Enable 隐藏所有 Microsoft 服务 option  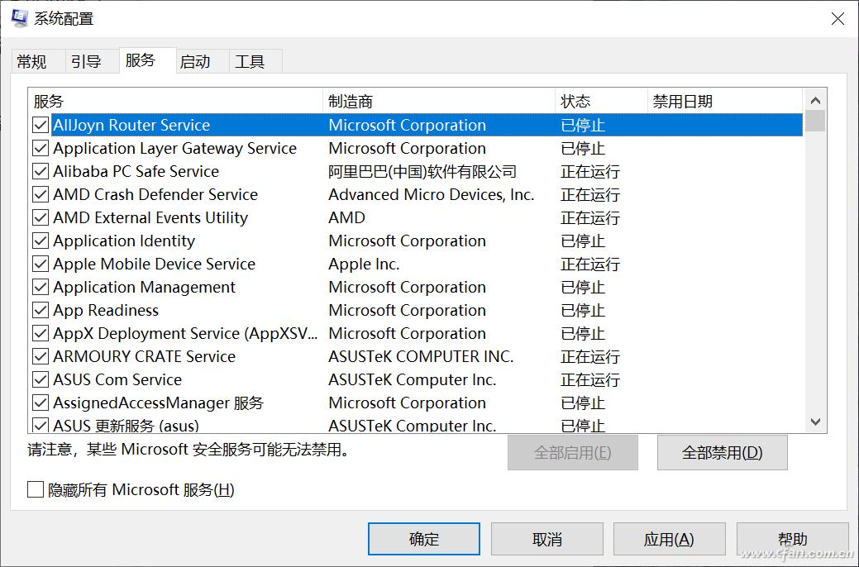coord(35,489)
